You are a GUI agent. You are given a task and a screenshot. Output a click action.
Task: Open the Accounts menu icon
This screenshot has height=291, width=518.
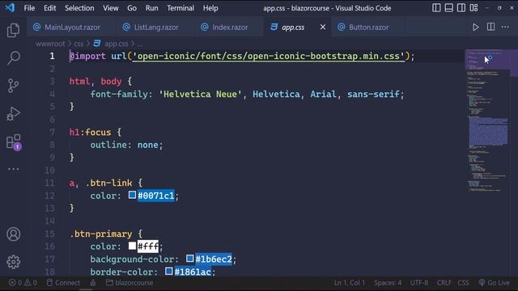(x=13, y=234)
